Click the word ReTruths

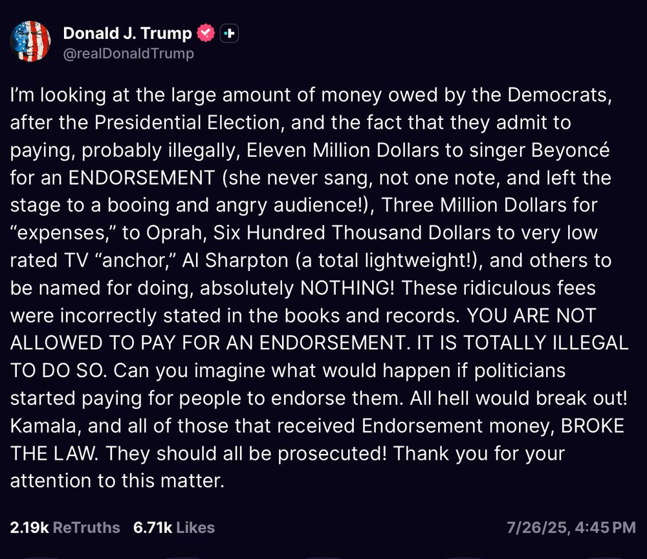(87, 528)
